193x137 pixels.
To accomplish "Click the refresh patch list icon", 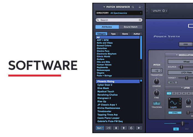I will [x=131, y=128].
